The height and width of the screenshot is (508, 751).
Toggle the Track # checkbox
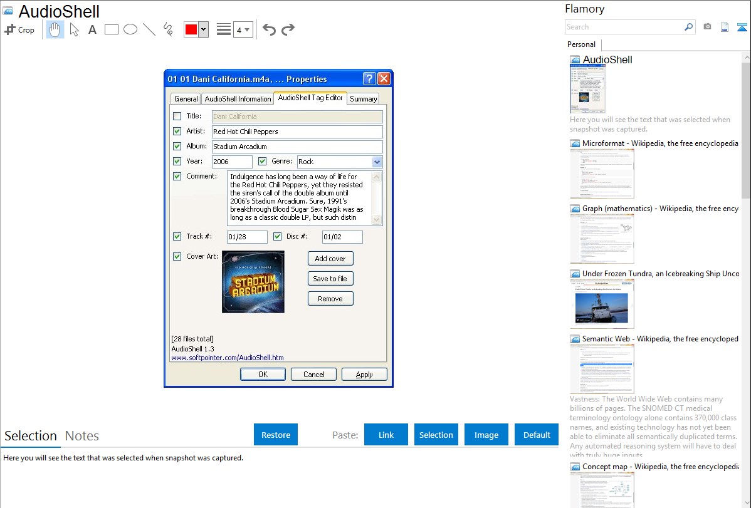[177, 237]
